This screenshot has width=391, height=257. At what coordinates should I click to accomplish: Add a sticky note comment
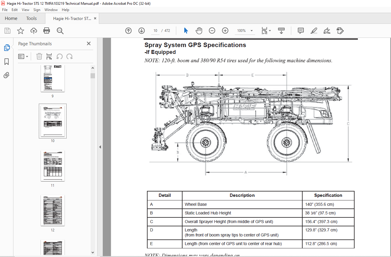pos(301,31)
